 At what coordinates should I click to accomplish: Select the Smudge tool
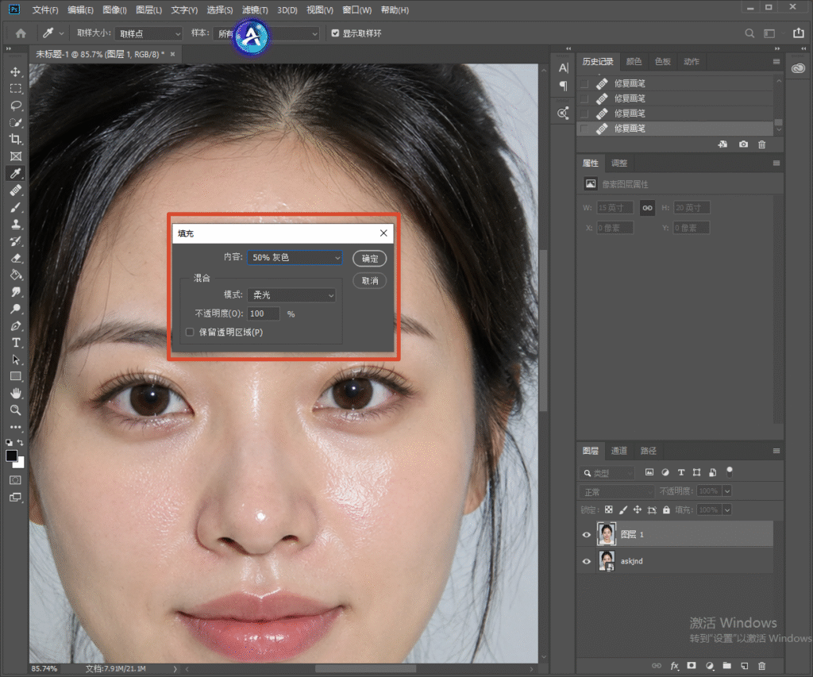click(x=16, y=292)
